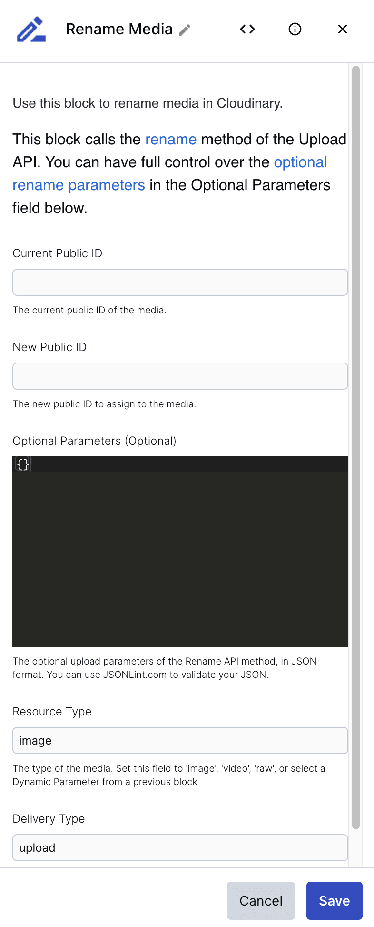The height and width of the screenshot is (927, 374).
Task: Select the Resource Type field containing image
Action: point(180,740)
